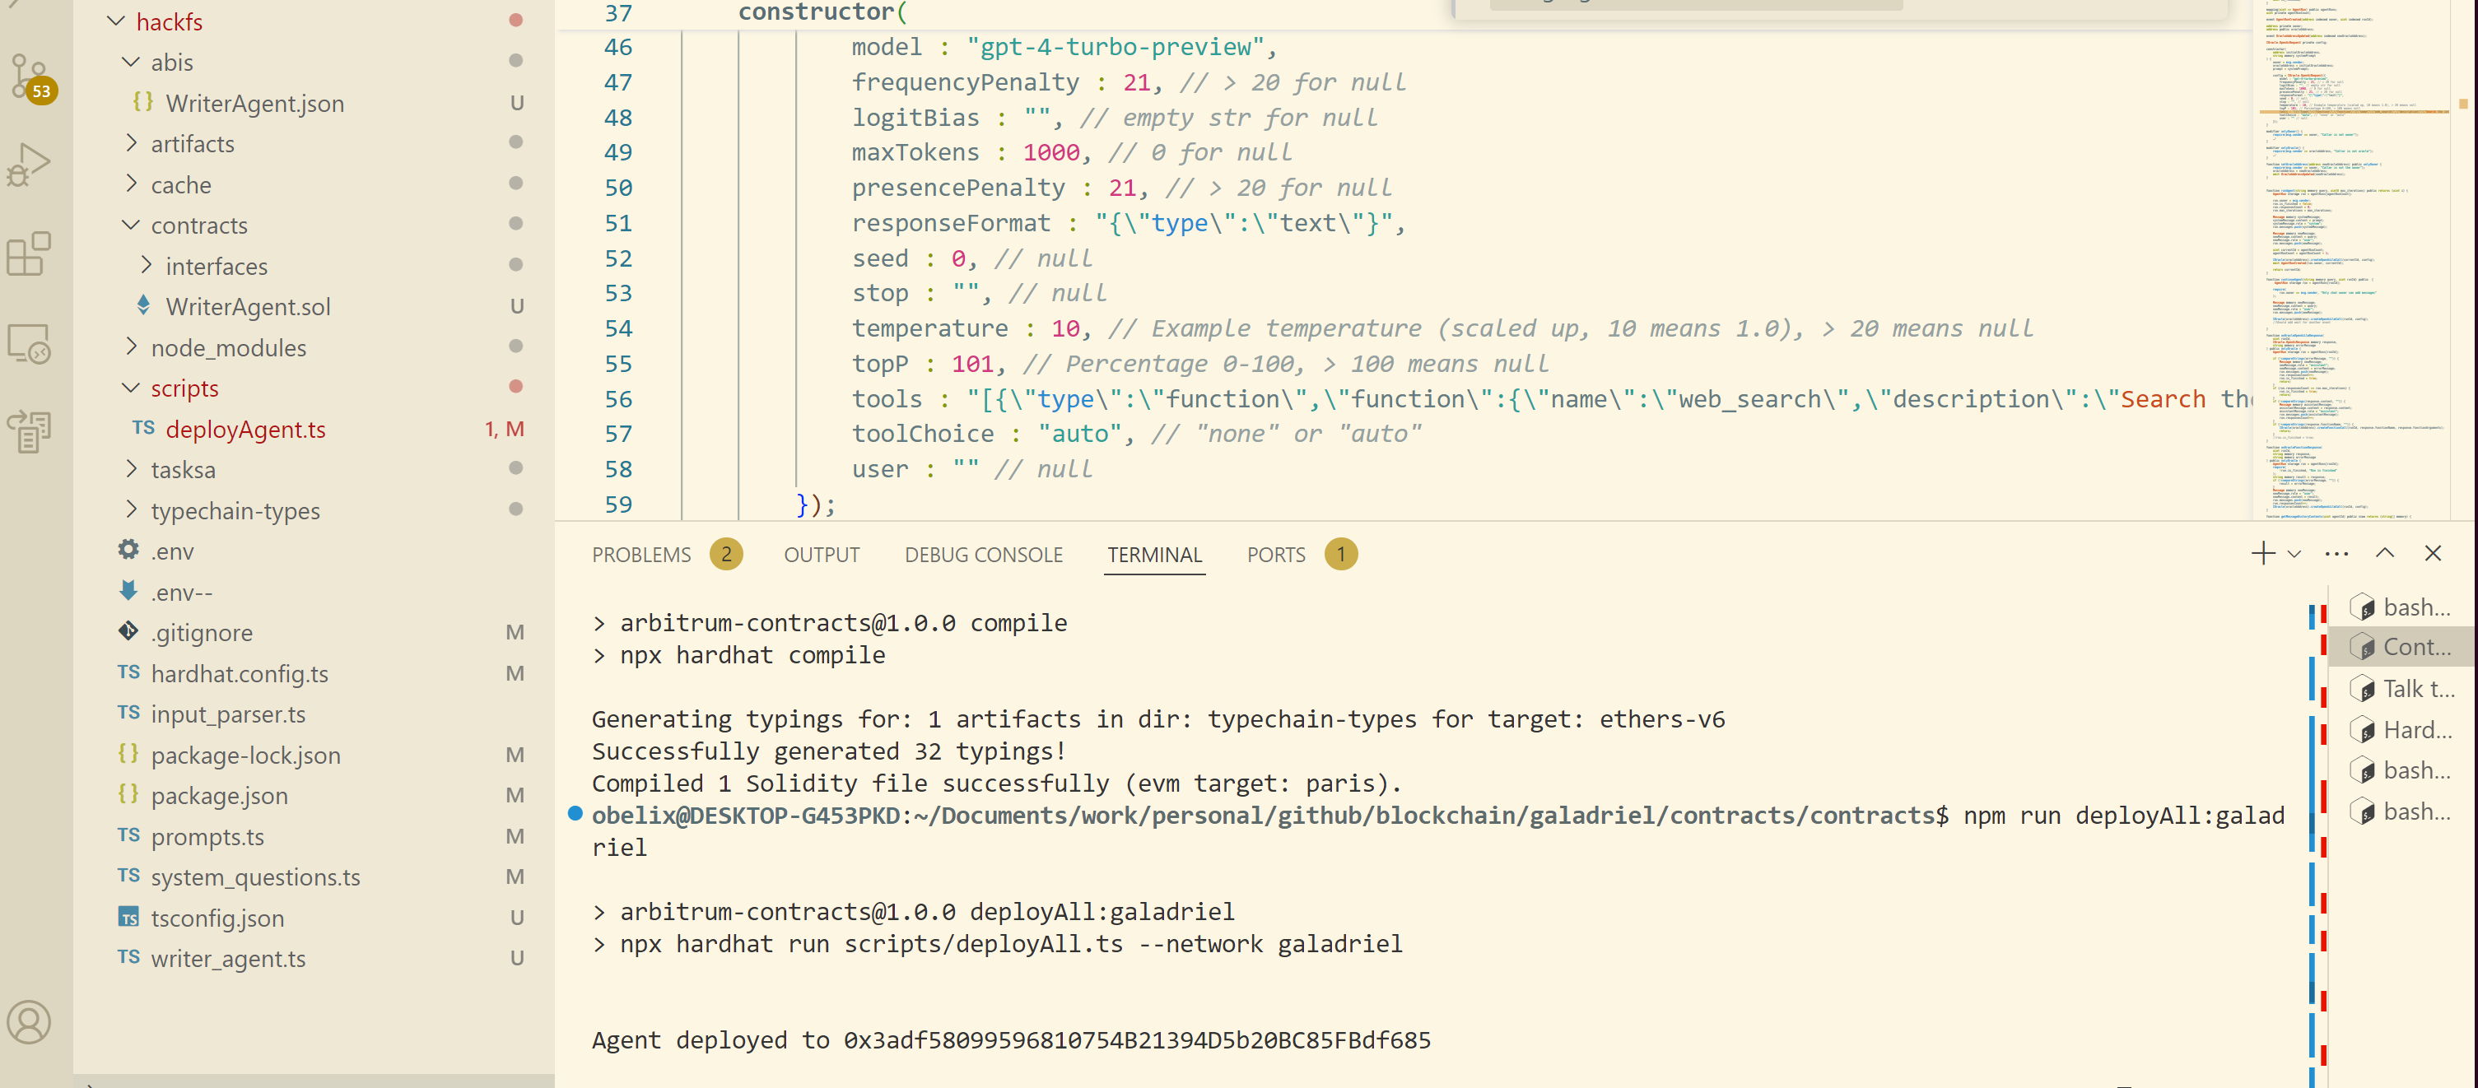Switch to the PROBLEMS tab
This screenshot has width=2478, height=1088.
(x=640, y=554)
